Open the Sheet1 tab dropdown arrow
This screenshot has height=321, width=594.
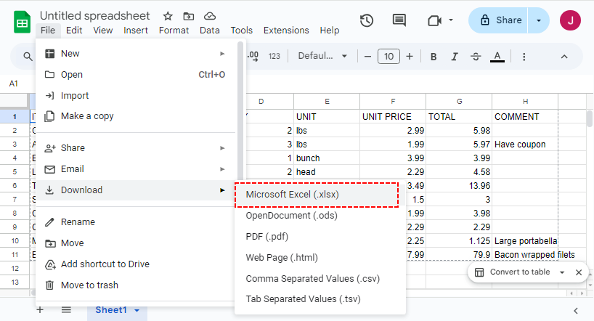point(137,310)
